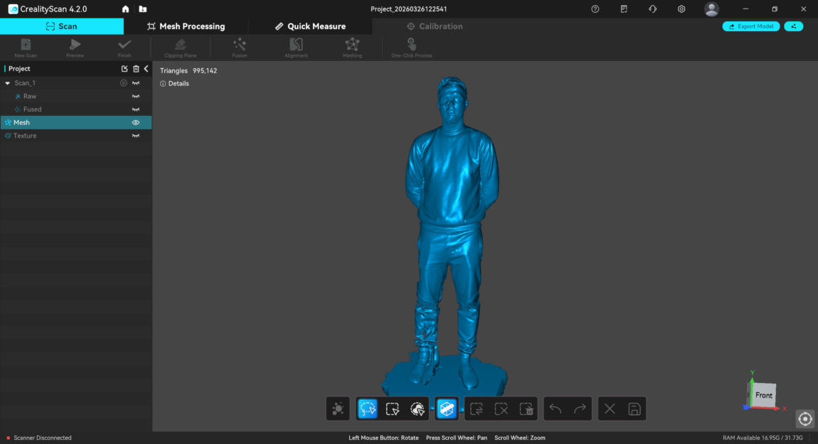This screenshot has width=818, height=444.
Task: Select the lasso selection tool
Action: (x=368, y=408)
